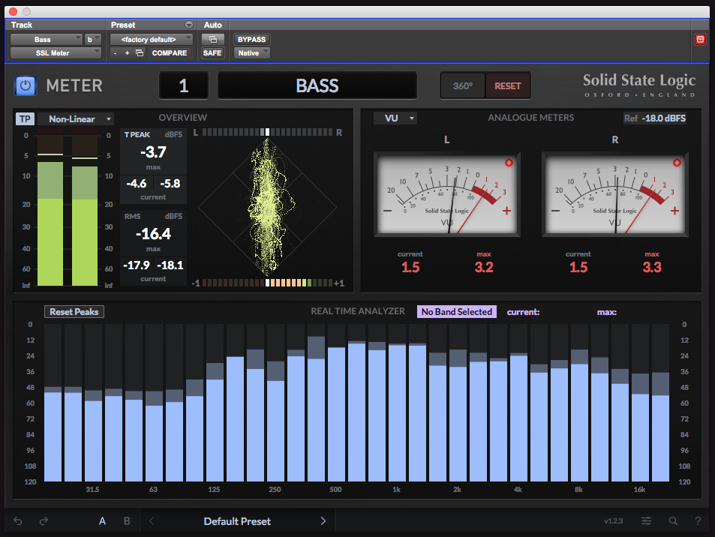Select previous preset minus button
The image size is (715, 537).
(x=115, y=53)
